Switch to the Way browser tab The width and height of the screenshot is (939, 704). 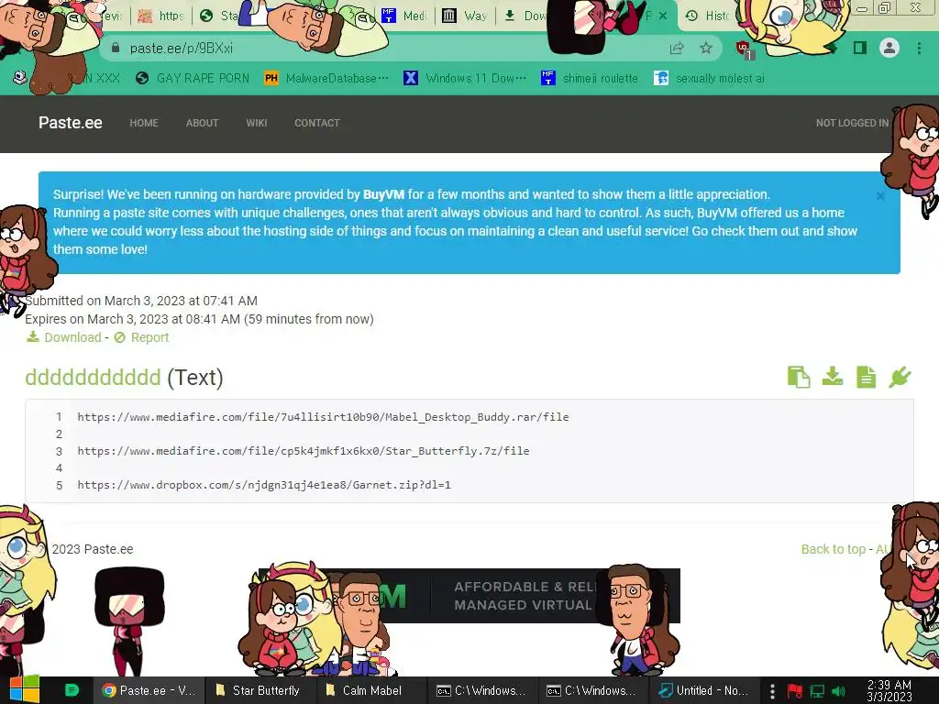point(465,16)
